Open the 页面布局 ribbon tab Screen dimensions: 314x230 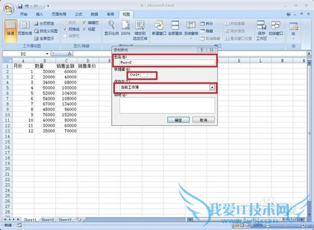(x=59, y=14)
